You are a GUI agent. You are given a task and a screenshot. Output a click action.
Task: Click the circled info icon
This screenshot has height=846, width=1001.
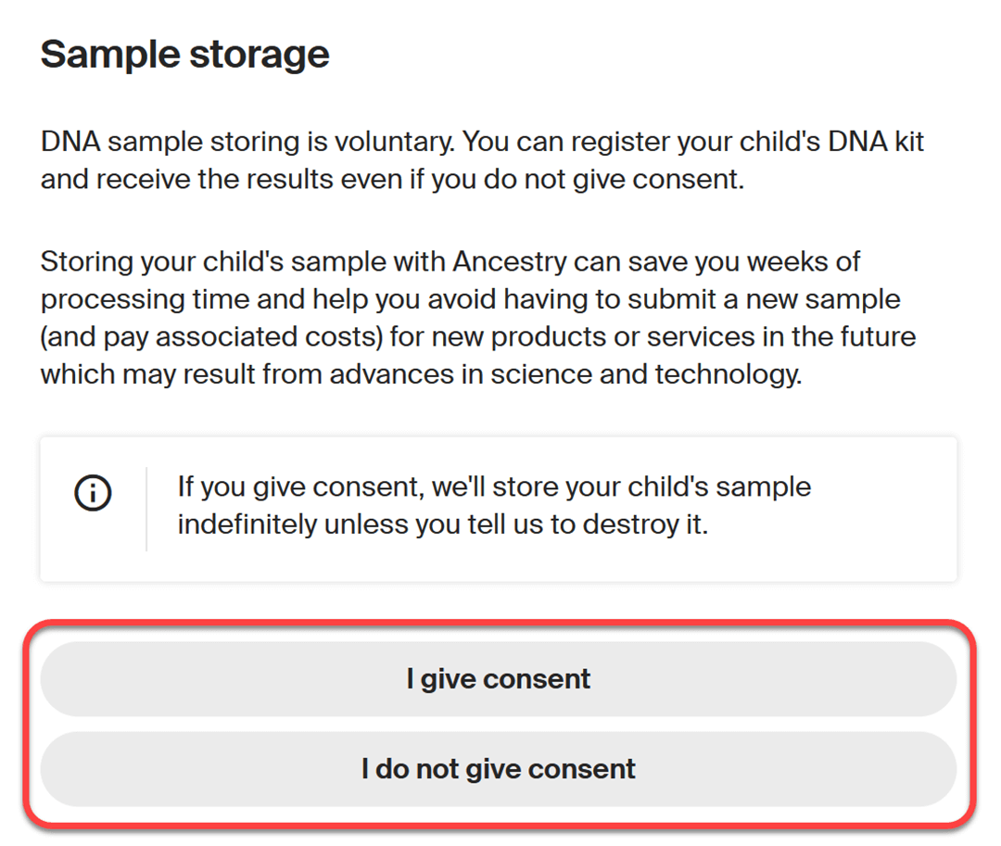[93, 493]
